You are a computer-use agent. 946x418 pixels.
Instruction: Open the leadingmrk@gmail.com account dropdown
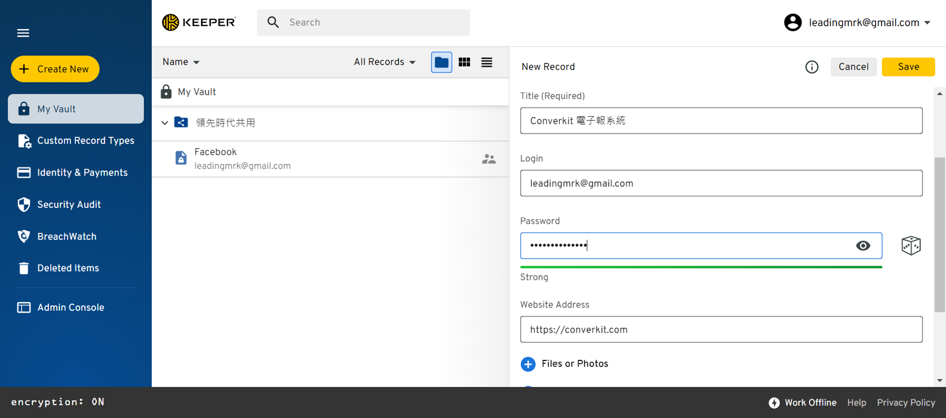click(858, 23)
